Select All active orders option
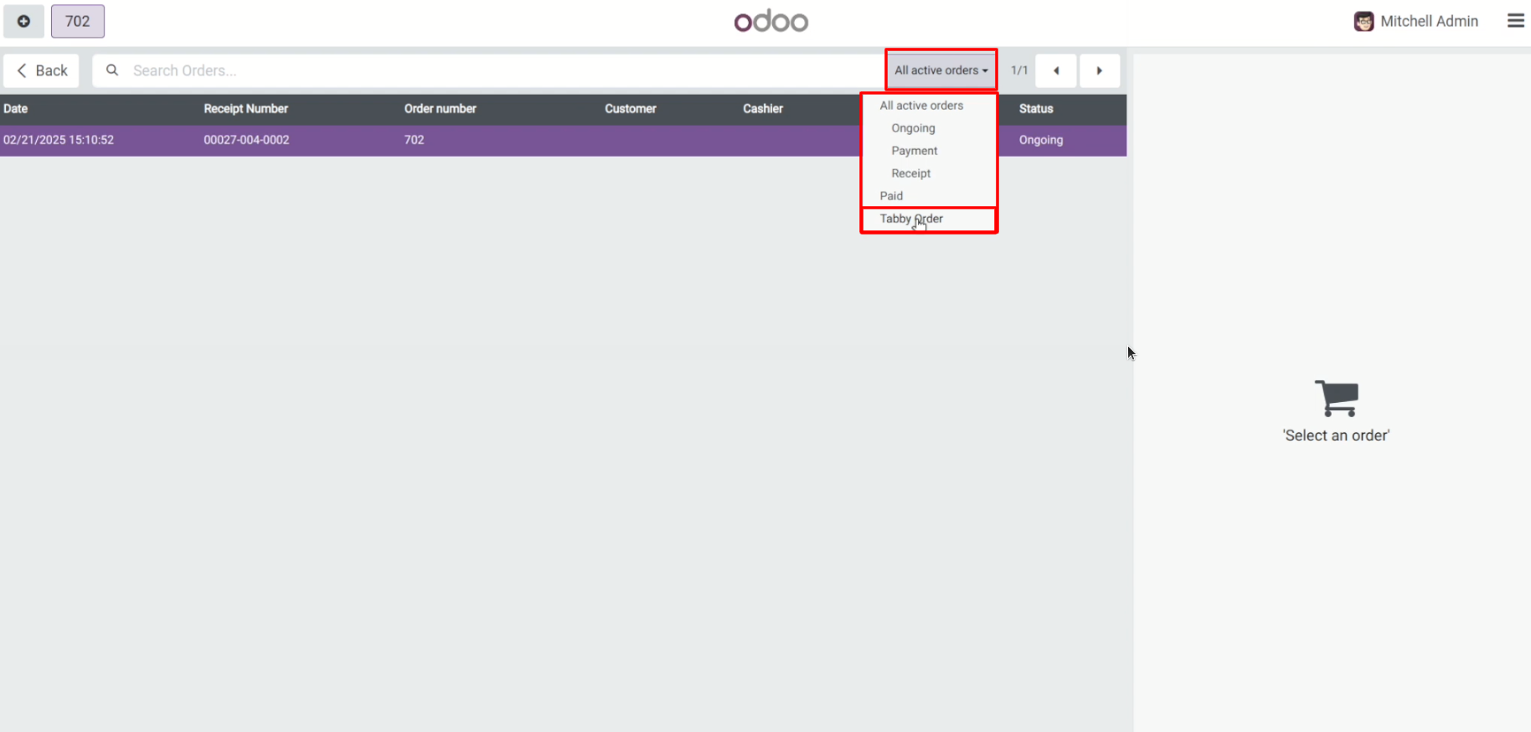The height and width of the screenshot is (732, 1531). pyautogui.click(x=921, y=106)
